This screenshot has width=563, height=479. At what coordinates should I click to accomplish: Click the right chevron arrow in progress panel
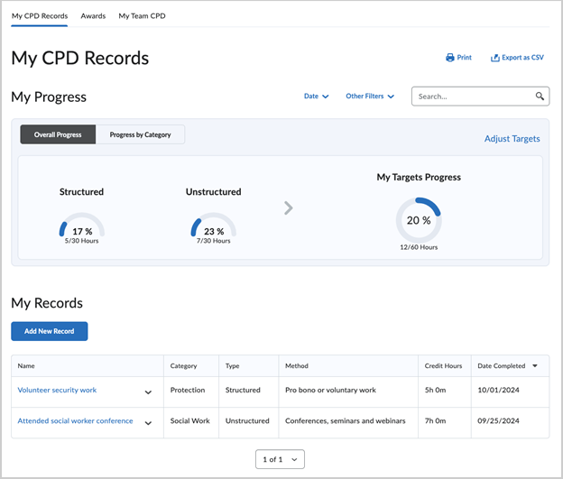[289, 208]
